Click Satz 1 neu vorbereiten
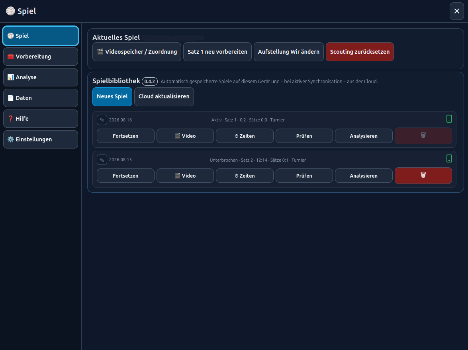468x350 pixels. [217, 52]
